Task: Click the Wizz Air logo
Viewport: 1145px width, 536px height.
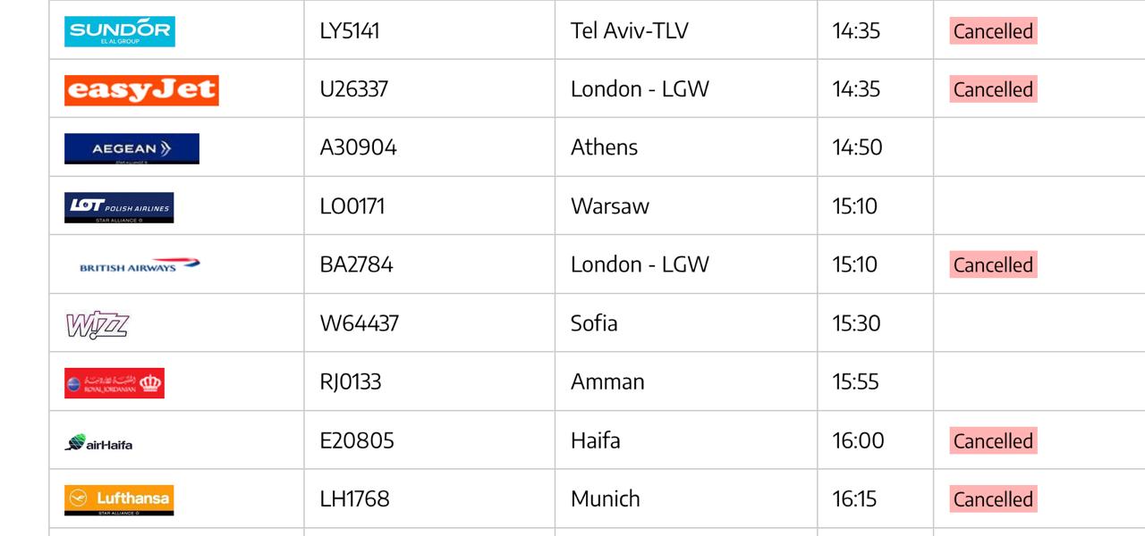Action: click(x=98, y=324)
